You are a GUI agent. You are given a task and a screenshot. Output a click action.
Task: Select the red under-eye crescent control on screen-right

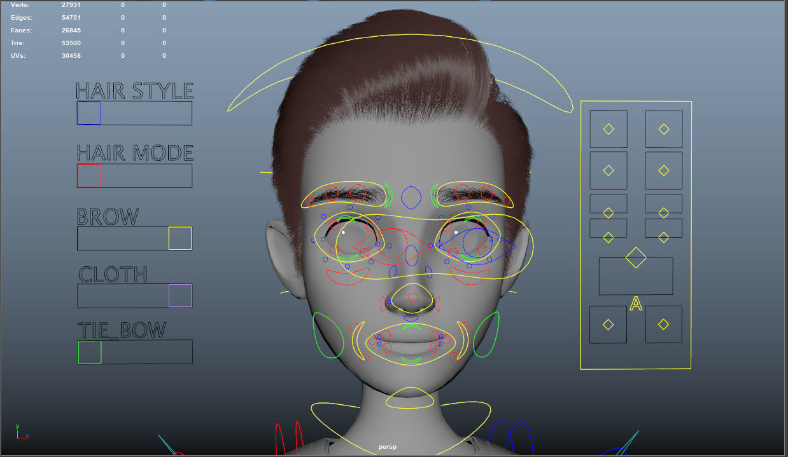coord(470,276)
